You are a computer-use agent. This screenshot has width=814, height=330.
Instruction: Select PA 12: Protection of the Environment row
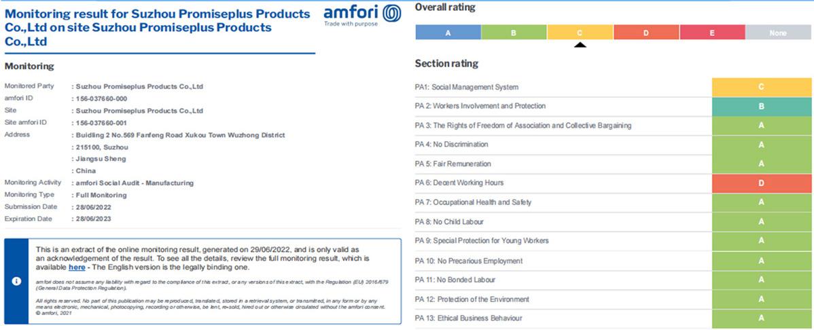[x=613, y=299]
